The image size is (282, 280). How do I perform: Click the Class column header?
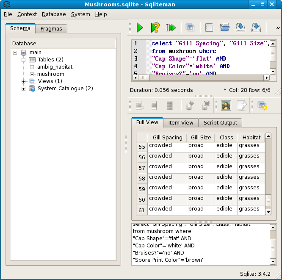pyautogui.click(x=226, y=138)
